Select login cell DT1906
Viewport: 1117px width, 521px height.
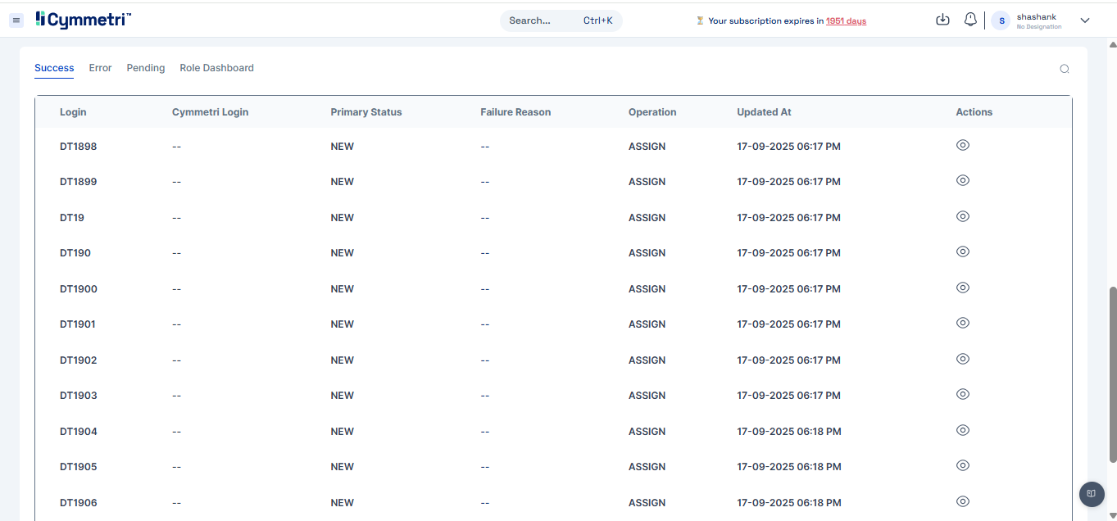79,503
